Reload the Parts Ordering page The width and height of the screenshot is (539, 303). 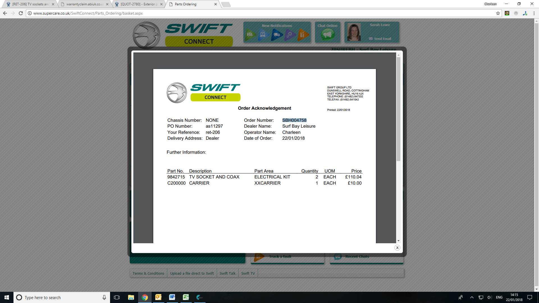tap(21, 13)
